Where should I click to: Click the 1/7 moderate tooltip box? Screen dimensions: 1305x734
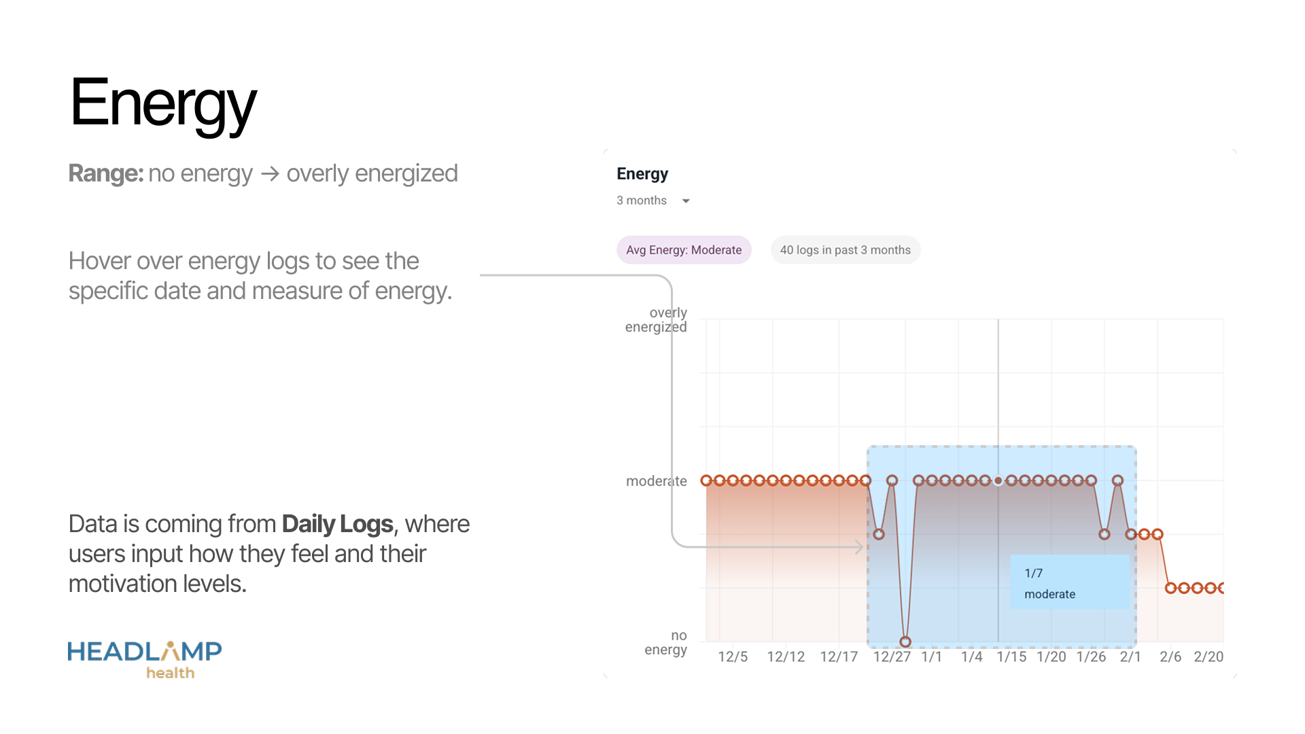pos(1069,582)
